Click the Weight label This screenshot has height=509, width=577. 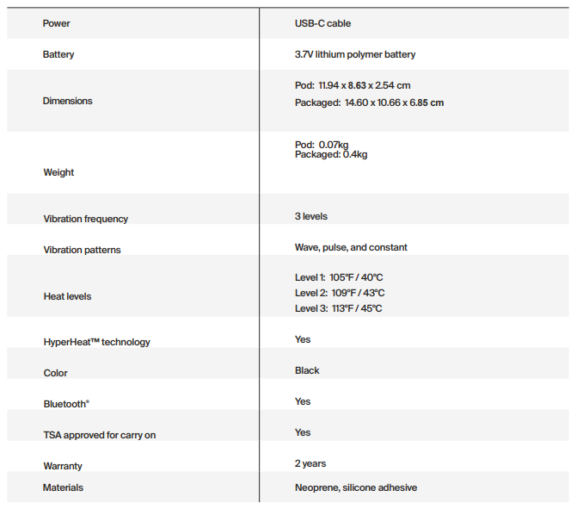[58, 172]
